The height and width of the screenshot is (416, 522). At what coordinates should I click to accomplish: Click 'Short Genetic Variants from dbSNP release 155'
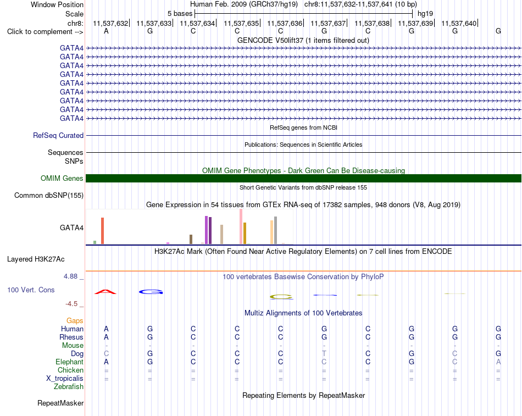pyautogui.click(x=303, y=187)
